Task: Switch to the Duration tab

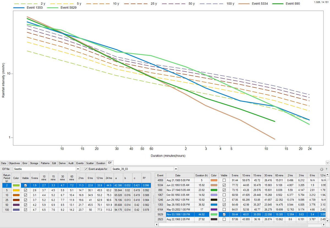Action: [x=101, y=163]
